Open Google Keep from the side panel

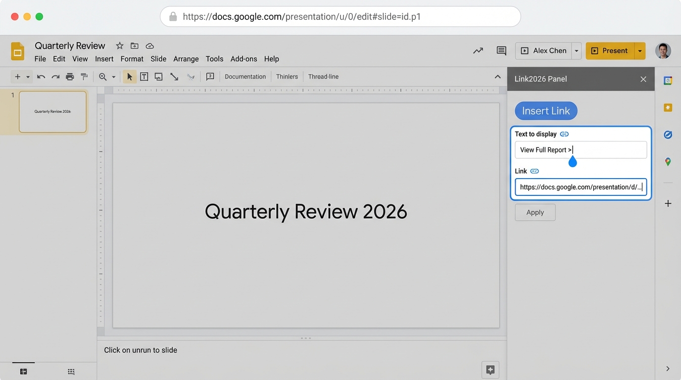pyautogui.click(x=668, y=107)
